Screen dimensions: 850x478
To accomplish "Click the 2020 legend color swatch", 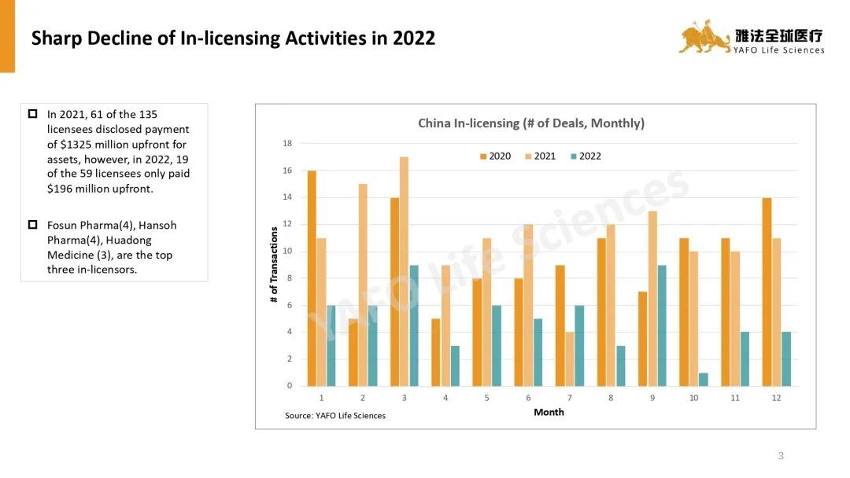I will tap(483, 156).
